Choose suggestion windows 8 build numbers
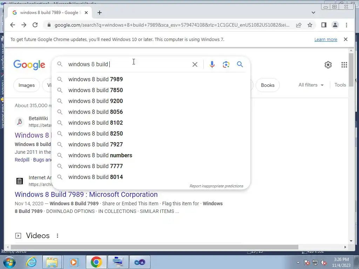359x269 pixels. 151,155
